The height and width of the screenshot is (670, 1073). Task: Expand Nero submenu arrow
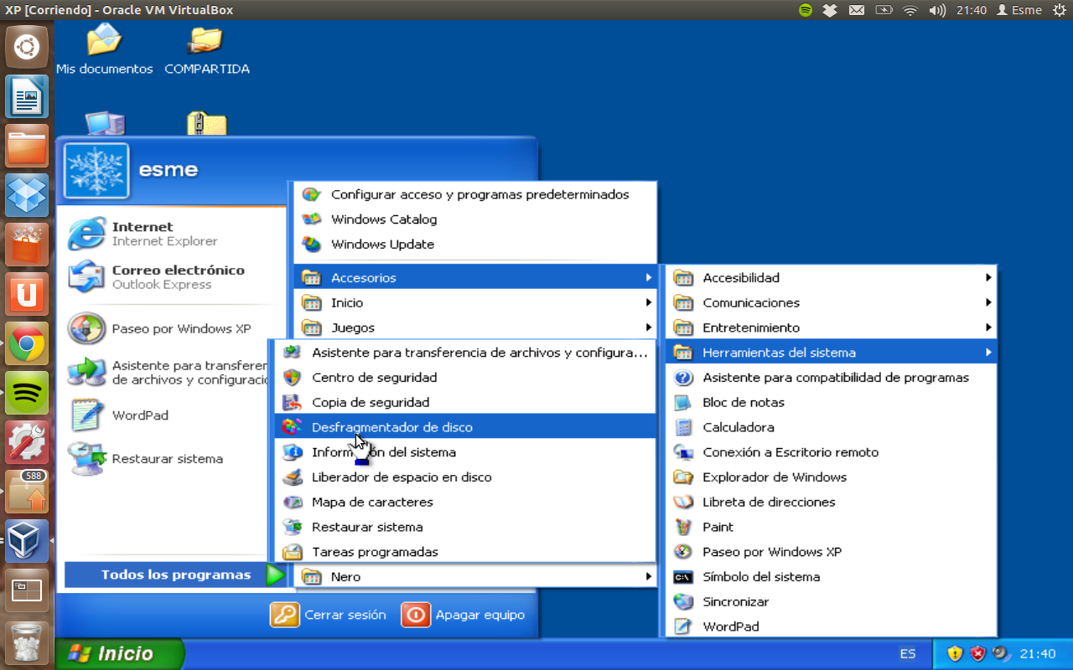649,576
